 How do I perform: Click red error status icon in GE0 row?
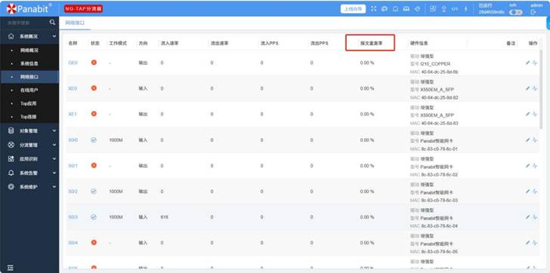tap(94, 63)
